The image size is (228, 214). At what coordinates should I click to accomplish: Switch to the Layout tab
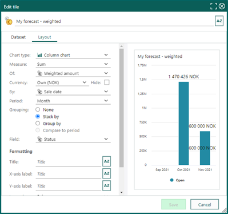click(x=45, y=37)
